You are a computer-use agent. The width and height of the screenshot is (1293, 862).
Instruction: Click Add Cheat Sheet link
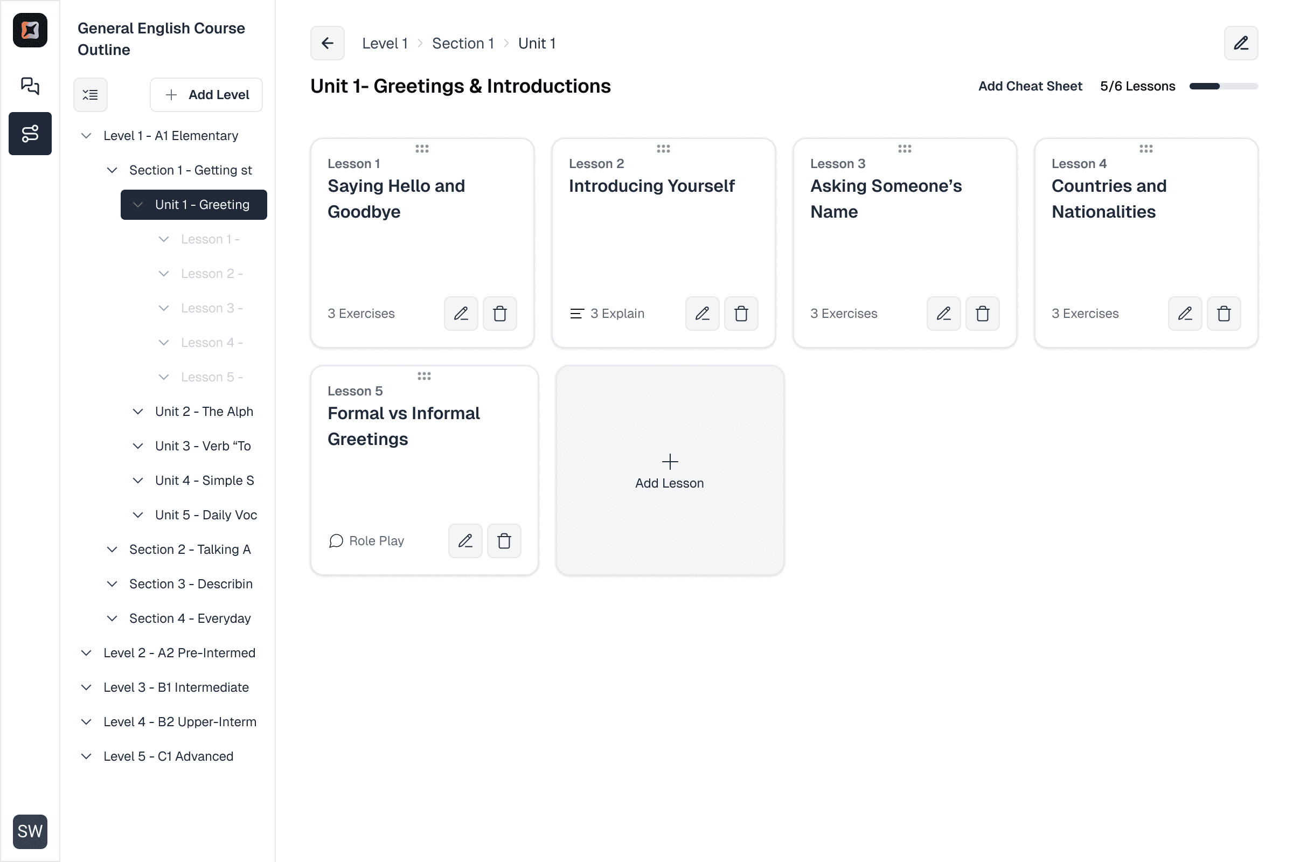pyautogui.click(x=1030, y=86)
